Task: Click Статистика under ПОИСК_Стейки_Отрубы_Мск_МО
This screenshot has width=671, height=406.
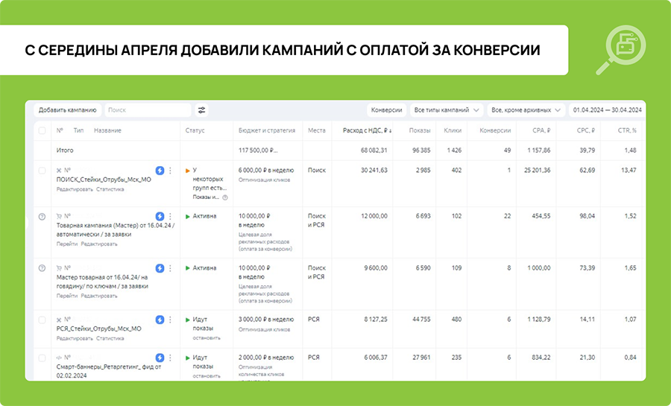Action: 110,189
